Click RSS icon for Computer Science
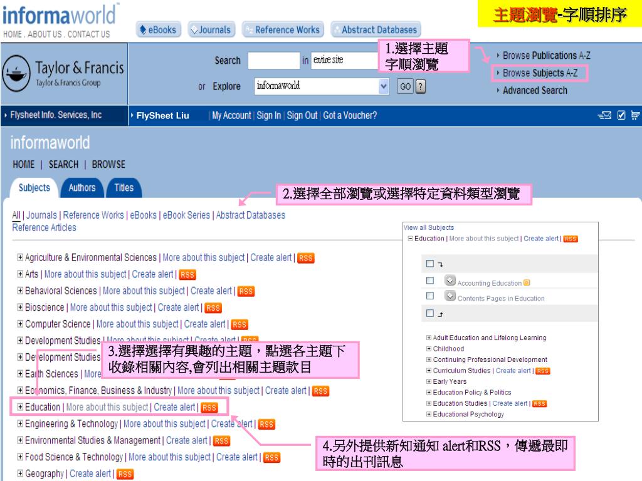 coord(239,325)
